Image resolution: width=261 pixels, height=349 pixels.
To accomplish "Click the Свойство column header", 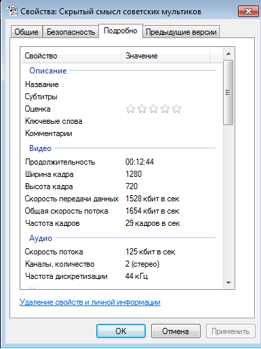I will (x=71, y=56).
